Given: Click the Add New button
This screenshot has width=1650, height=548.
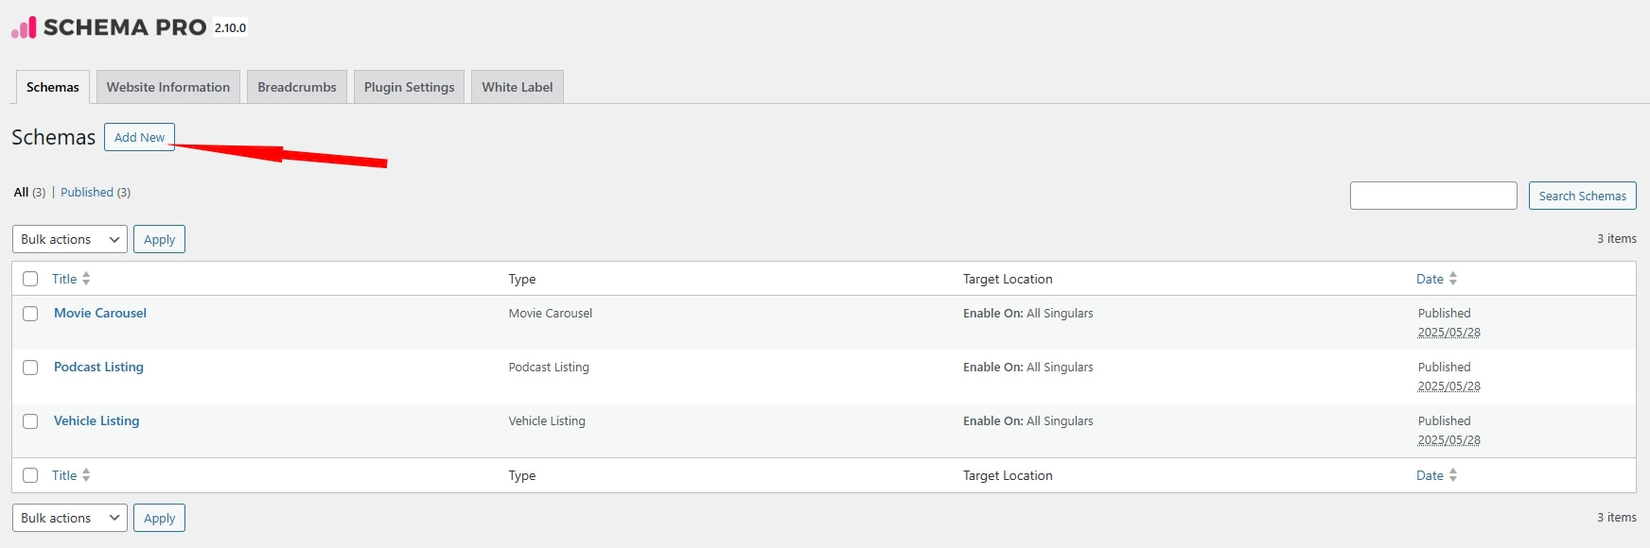Looking at the screenshot, I should (139, 136).
